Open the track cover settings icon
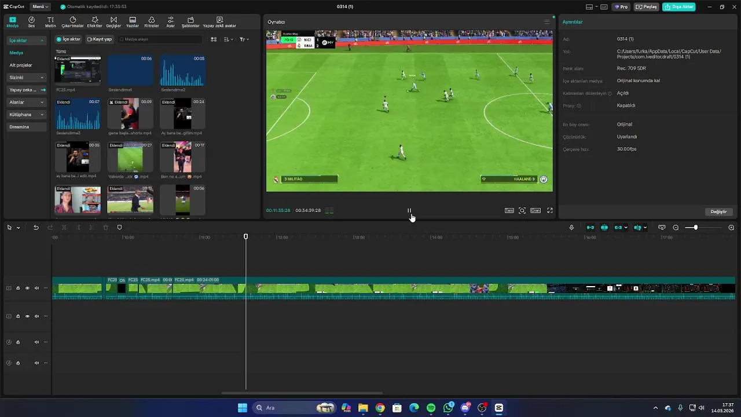Viewport: 741px width, 417px height. point(662,228)
